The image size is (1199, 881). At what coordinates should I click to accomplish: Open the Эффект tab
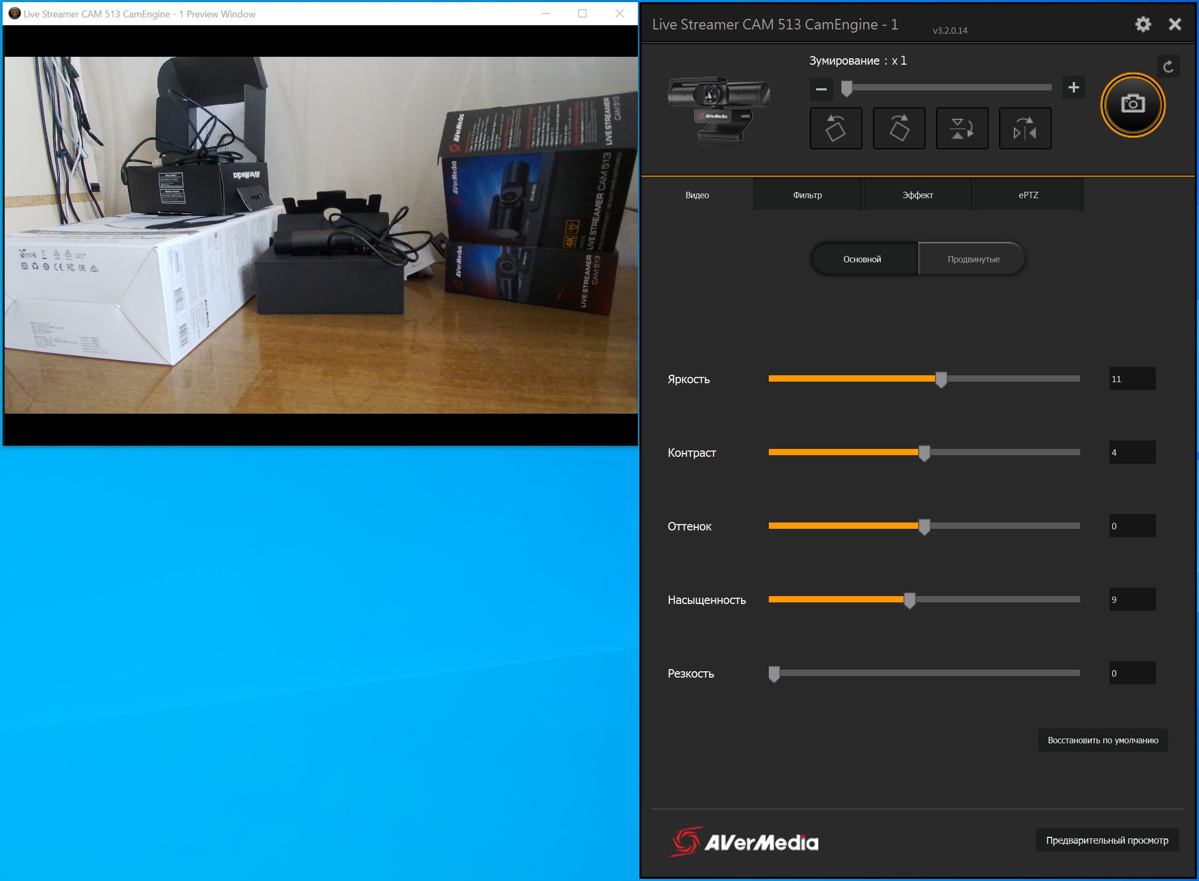(917, 195)
